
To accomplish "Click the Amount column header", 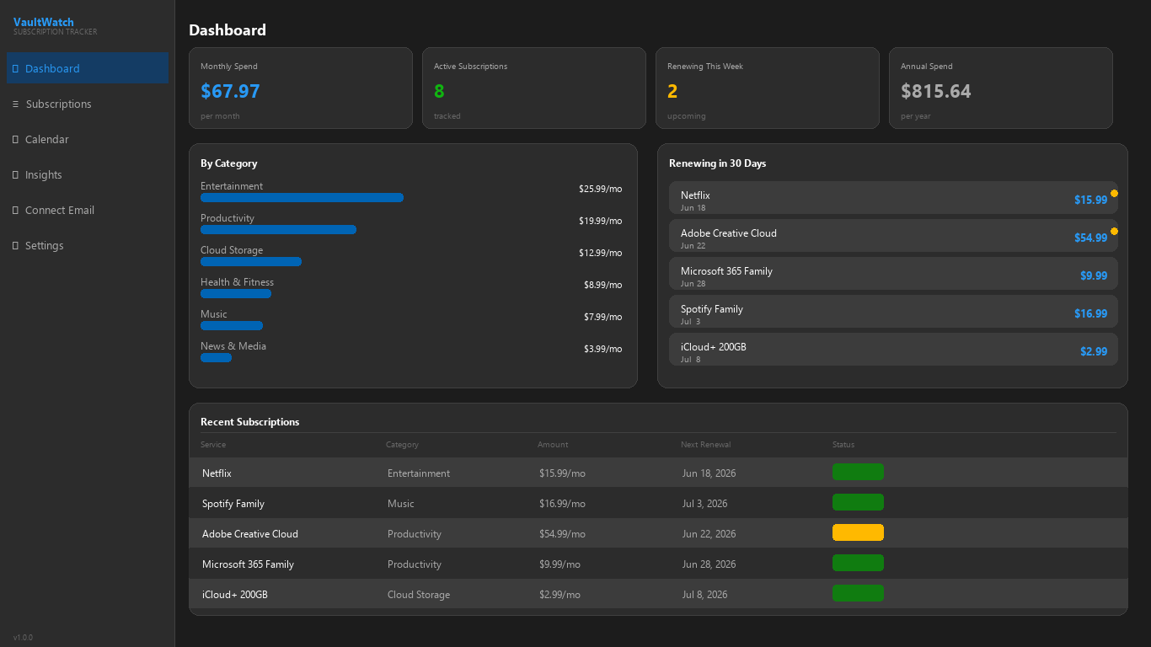I will 553,445.
